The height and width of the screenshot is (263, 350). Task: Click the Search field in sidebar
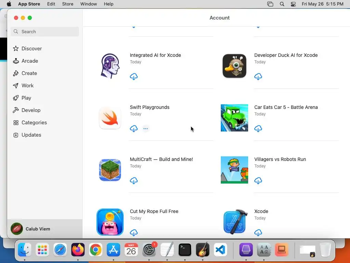pos(45,32)
